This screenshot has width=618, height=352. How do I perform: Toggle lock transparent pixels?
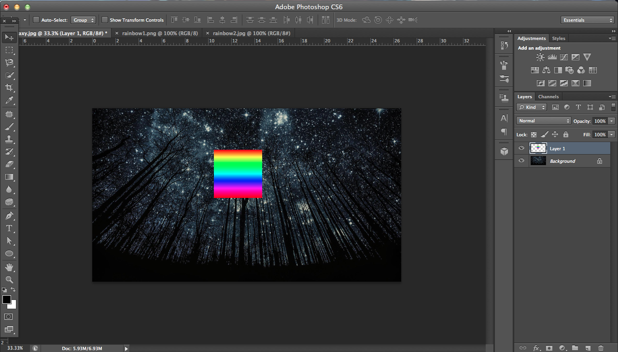534,135
